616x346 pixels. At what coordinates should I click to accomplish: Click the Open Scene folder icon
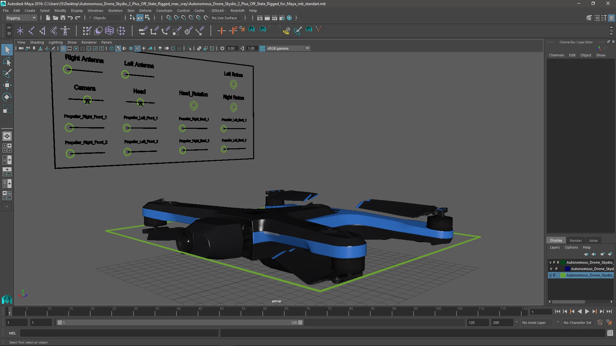click(55, 18)
